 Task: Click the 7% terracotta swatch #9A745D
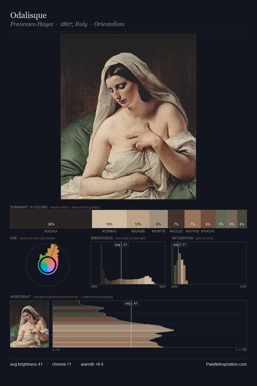click(192, 219)
